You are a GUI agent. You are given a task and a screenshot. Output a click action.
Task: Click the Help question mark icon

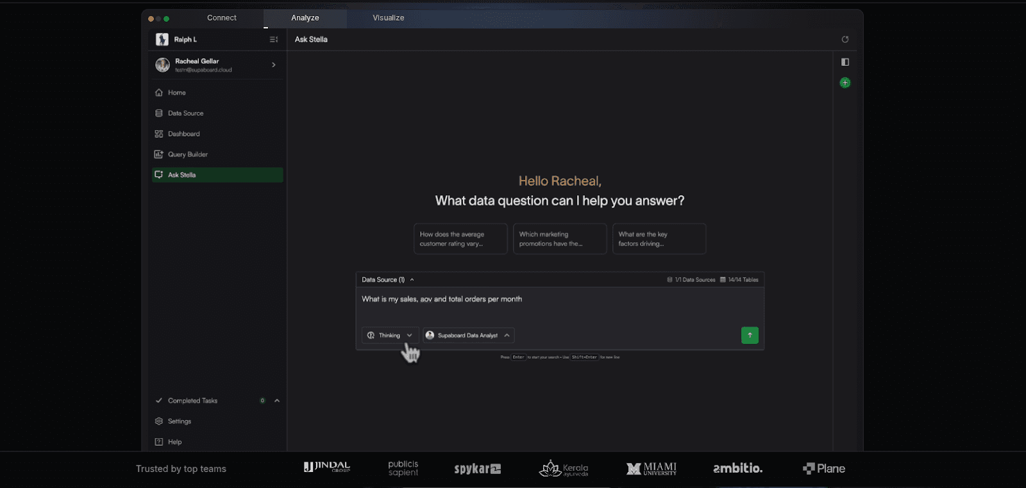tap(159, 442)
